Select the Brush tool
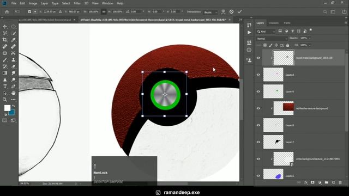The width and height of the screenshot is (349, 196). click(5, 60)
